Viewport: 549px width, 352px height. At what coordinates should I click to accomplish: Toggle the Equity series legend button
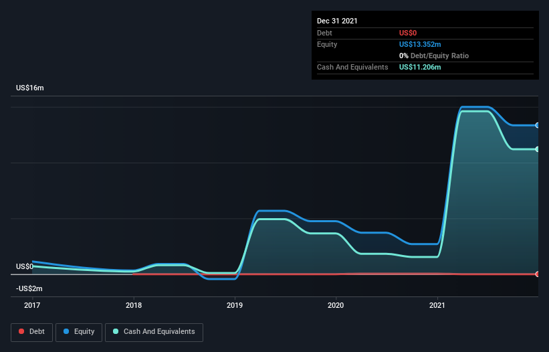point(79,332)
